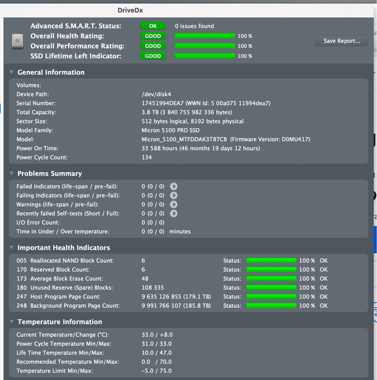377x380 pixels.
Task: Click the Sector Size value '512 bytes logical'
Action: (165, 121)
